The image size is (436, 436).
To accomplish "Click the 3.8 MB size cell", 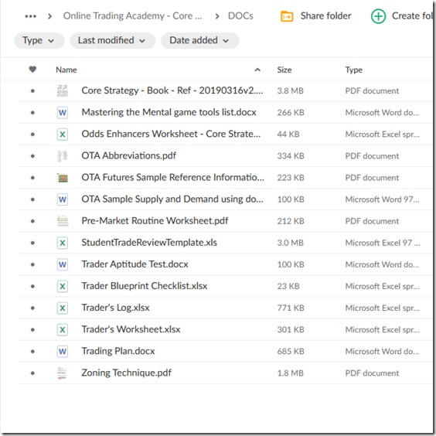I will 291,91.
